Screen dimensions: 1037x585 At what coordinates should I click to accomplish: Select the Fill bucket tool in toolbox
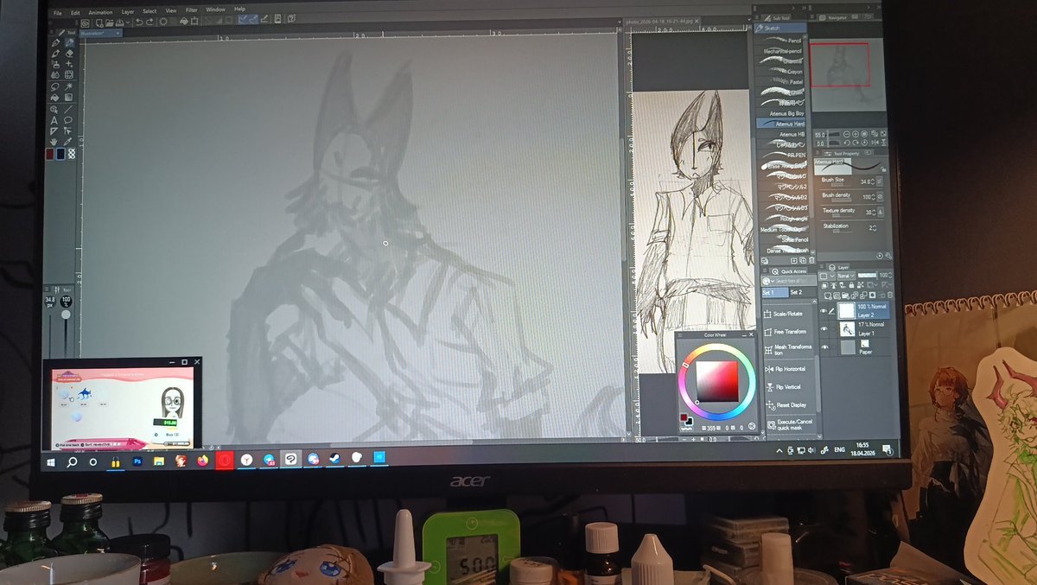click(x=54, y=98)
